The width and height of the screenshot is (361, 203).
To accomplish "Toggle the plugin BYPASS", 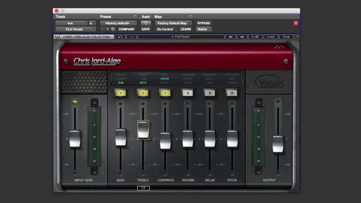I will (x=203, y=23).
